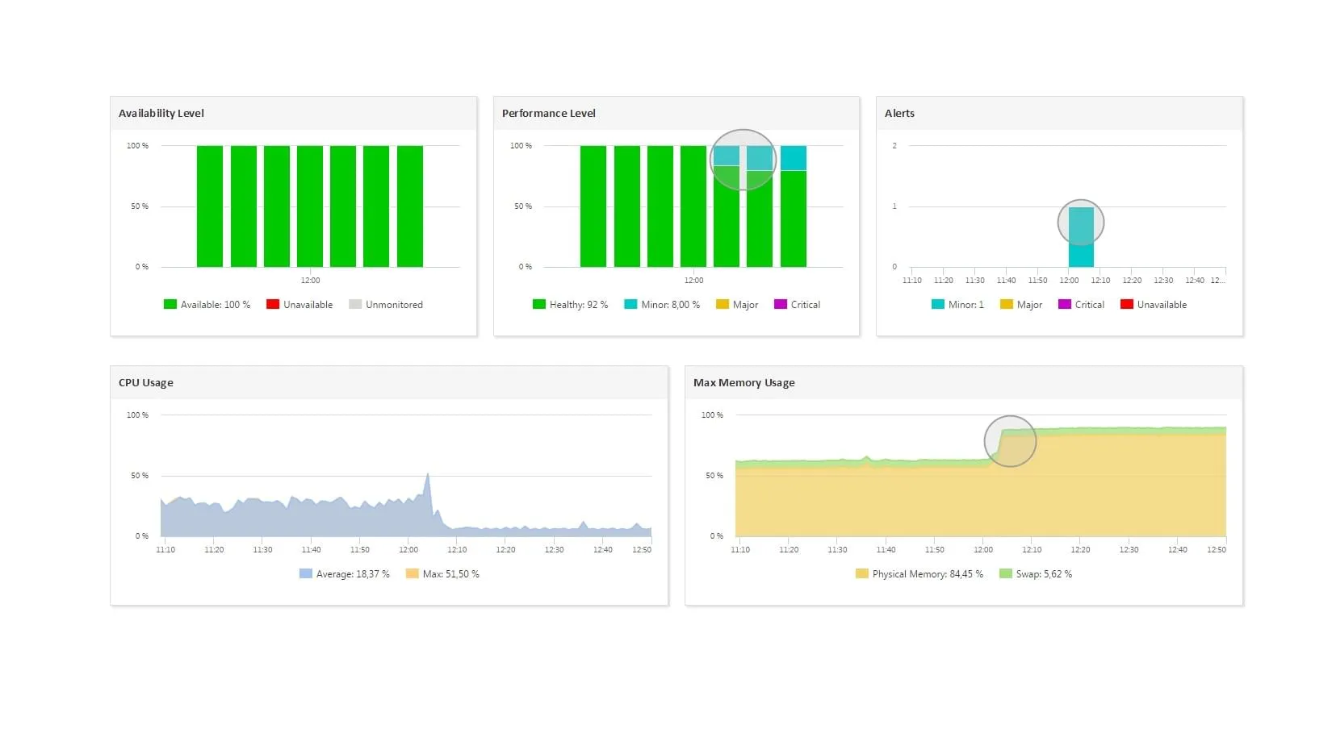Viewport: 1332px width, 750px height.
Task: Toggle the Swap: 5,62 % legend entry
Action: 1036,574
